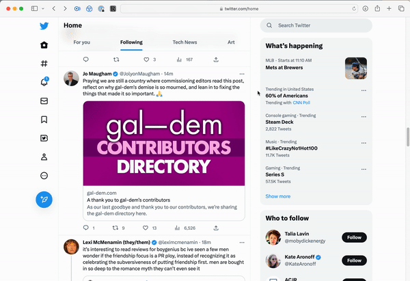Switch to Art tab
The height and width of the screenshot is (281, 410).
click(231, 42)
